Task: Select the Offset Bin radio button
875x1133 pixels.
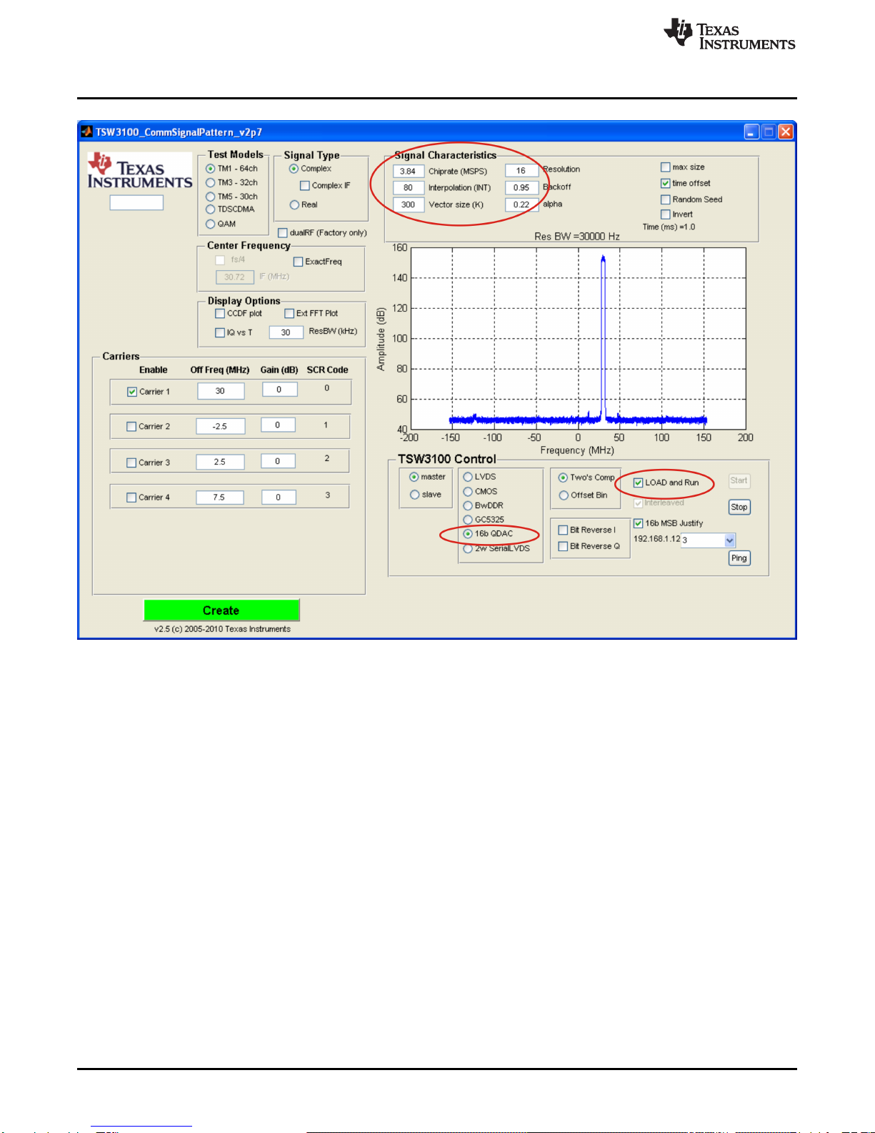Action: pos(564,495)
